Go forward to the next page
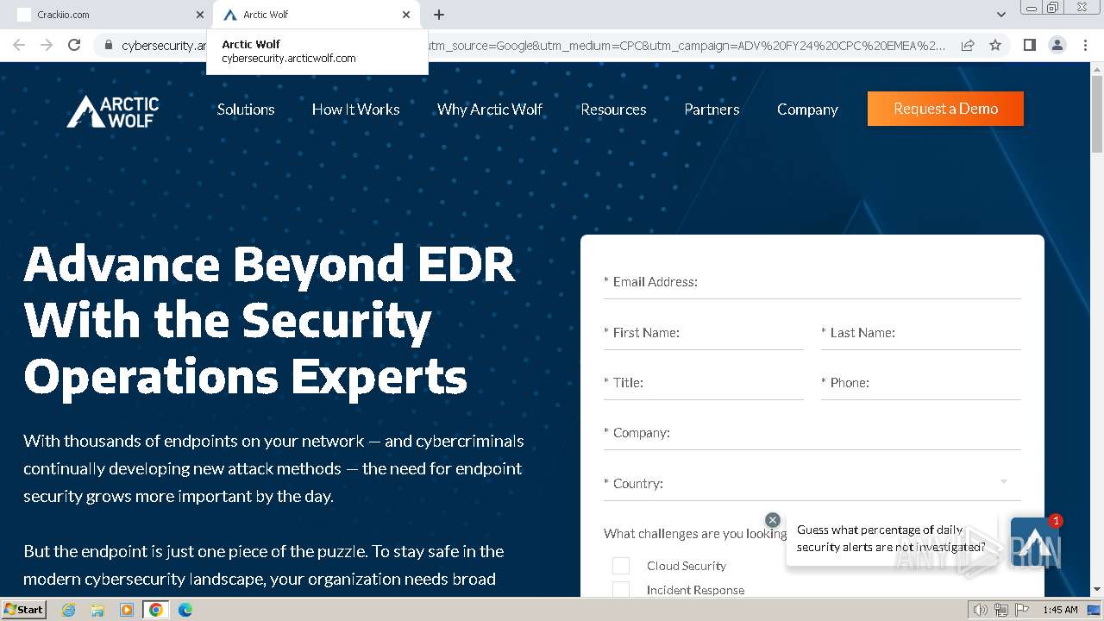 (47, 45)
